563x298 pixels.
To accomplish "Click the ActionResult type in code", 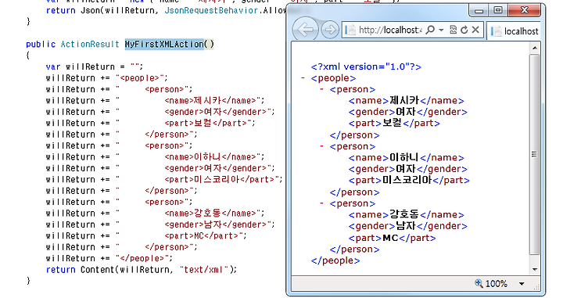I will pyautogui.click(x=90, y=44).
